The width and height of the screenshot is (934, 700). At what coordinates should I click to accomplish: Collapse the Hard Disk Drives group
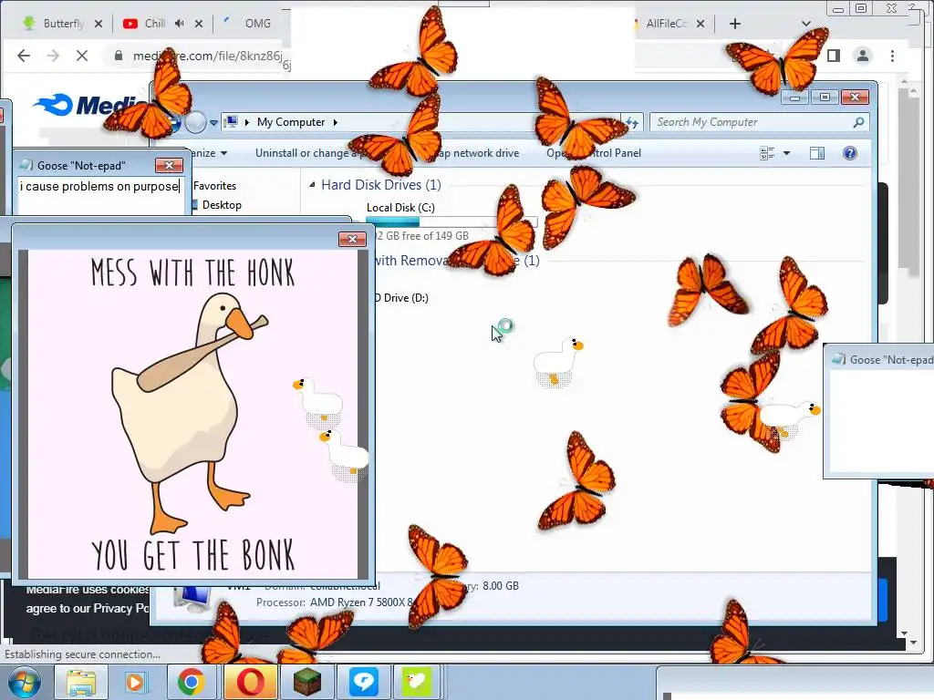tap(312, 185)
